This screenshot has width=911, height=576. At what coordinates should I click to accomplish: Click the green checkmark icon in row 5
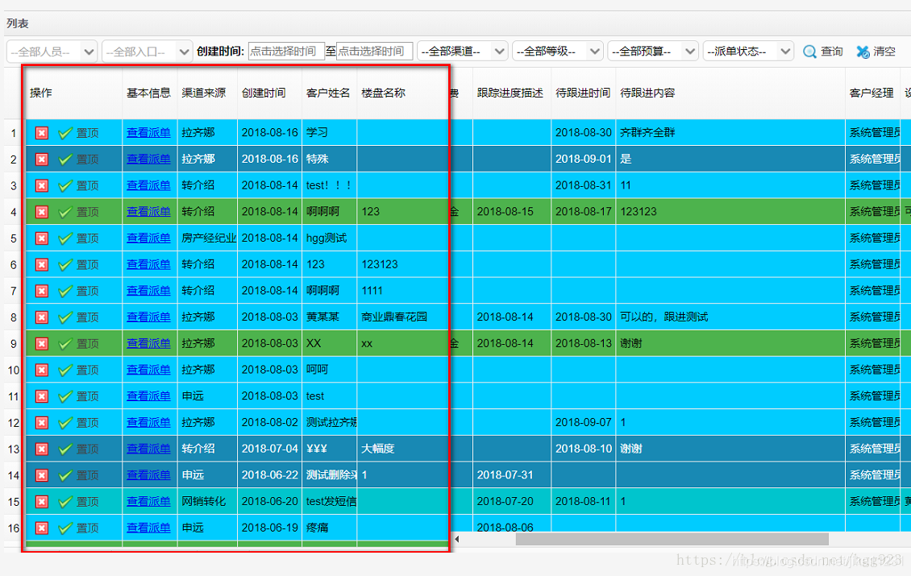(x=65, y=238)
